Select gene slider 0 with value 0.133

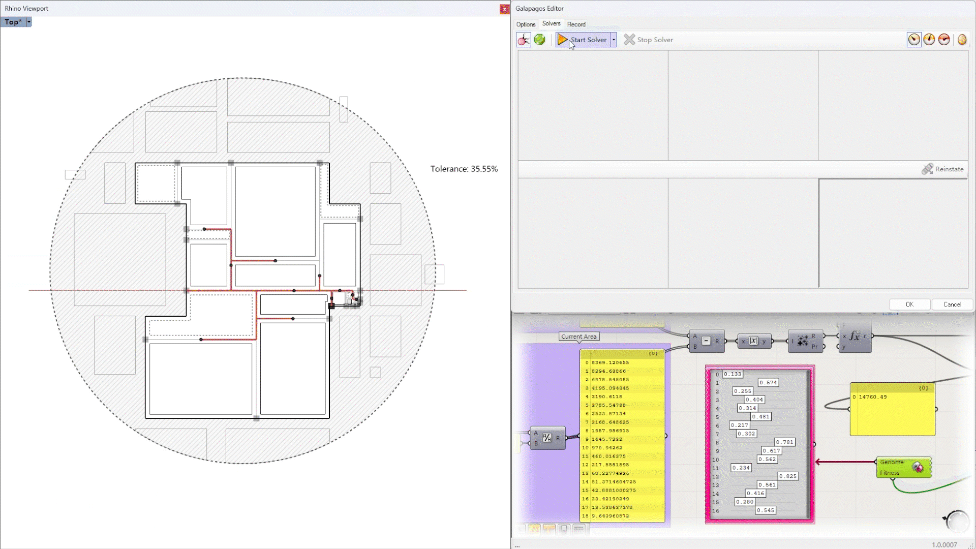pos(734,374)
